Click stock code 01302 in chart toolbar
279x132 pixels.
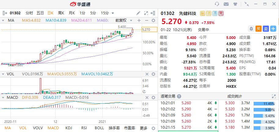15,13
